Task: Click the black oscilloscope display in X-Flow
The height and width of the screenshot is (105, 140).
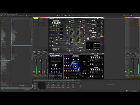Action: 90,45
